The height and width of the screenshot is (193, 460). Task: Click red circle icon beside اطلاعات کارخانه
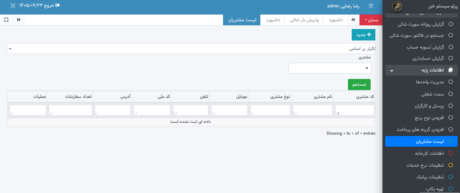(451, 153)
